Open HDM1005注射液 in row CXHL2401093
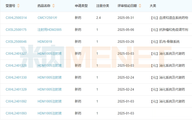192x120 pixels. (49, 113)
